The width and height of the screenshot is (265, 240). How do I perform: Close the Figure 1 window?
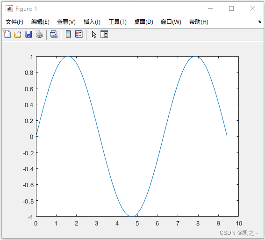click(x=253, y=8)
